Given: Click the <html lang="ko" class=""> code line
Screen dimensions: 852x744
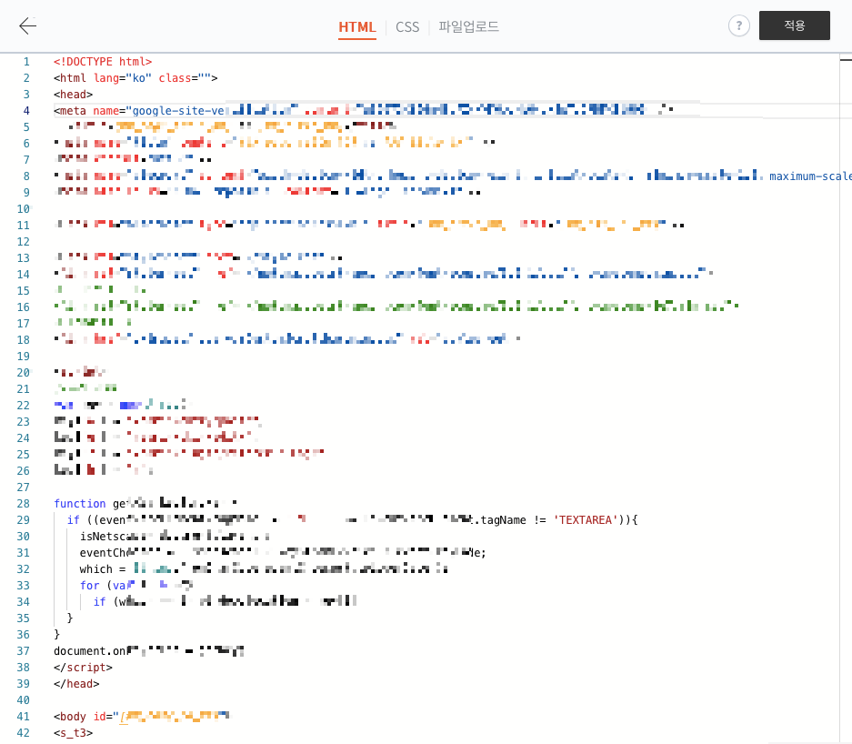Looking at the screenshot, I should click(135, 78).
